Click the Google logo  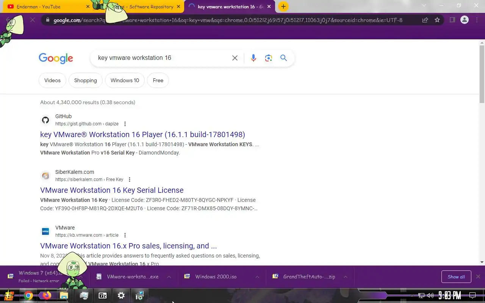coord(56,58)
